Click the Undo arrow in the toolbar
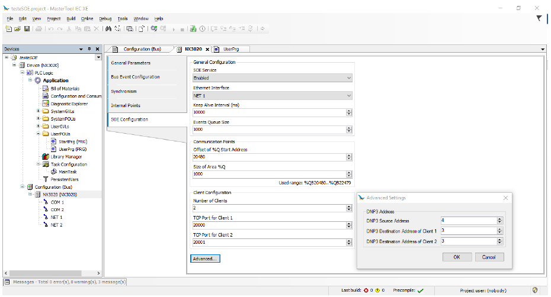551x297 pixels. 51,29
